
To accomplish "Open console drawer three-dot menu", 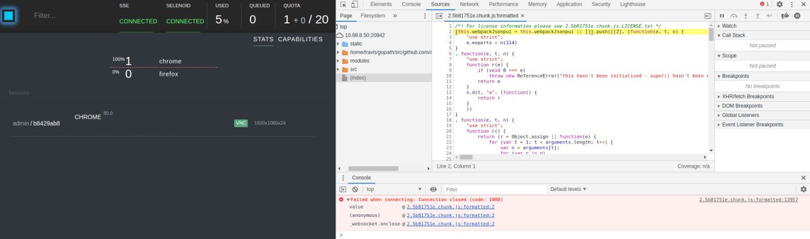I will tap(344, 178).
